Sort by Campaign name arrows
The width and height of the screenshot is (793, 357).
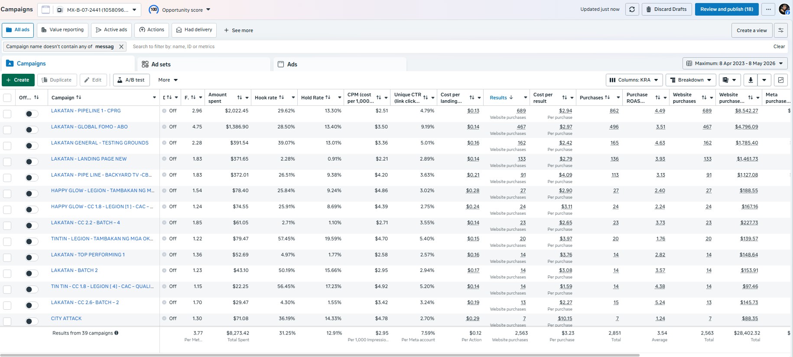click(x=78, y=98)
